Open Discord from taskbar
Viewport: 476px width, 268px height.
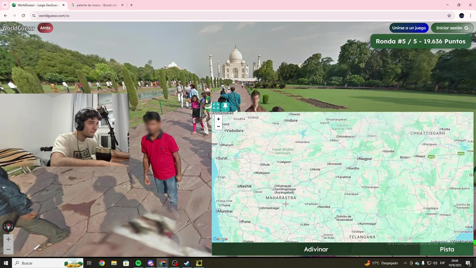(x=151, y=263)
